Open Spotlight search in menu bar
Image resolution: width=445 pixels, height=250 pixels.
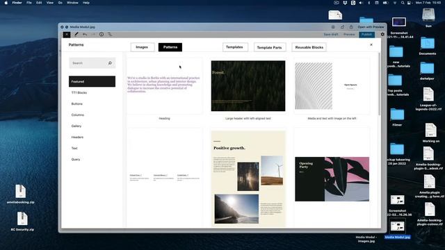[403, 3]
